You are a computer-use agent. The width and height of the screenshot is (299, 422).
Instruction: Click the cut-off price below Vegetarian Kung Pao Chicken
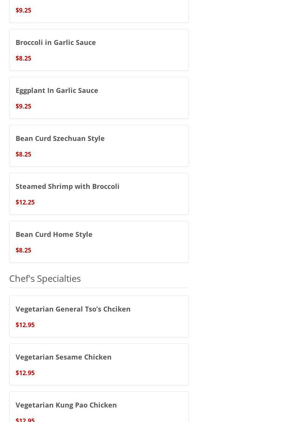coord(25,419)
